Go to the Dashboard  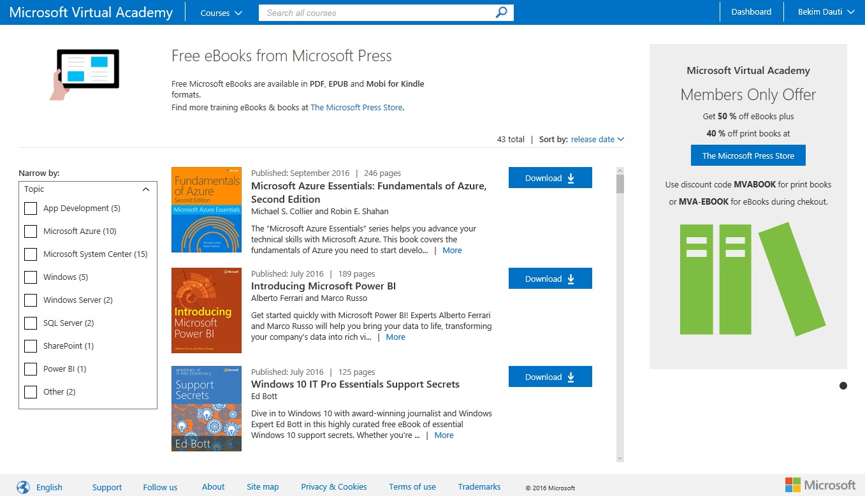coord(751,12)
